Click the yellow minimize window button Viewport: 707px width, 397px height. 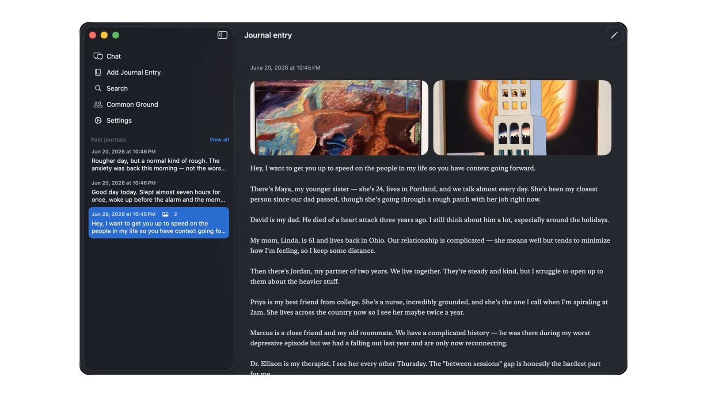[x=104, y=35]
